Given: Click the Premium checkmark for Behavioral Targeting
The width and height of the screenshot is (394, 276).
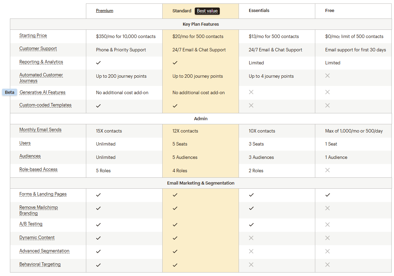Looking at the screenshot, I should (99, 265).
